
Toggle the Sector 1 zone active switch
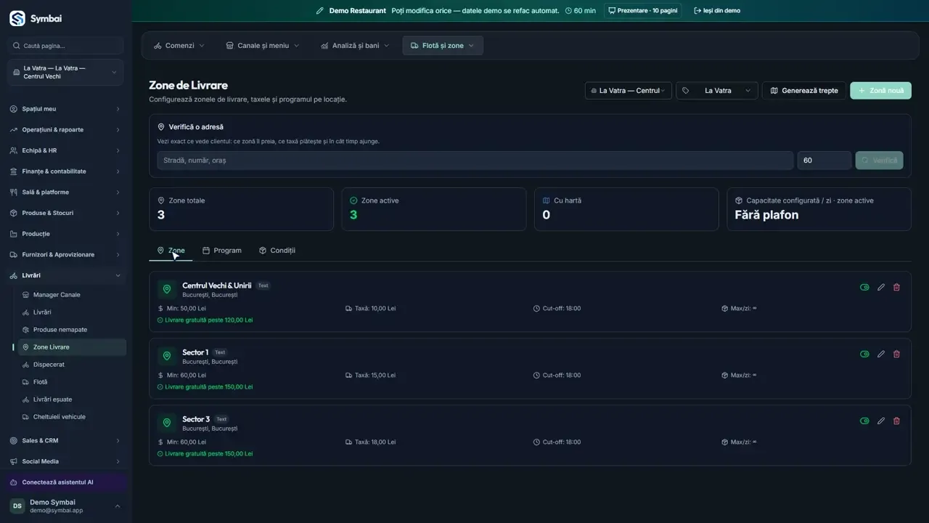tap(864, 354)
